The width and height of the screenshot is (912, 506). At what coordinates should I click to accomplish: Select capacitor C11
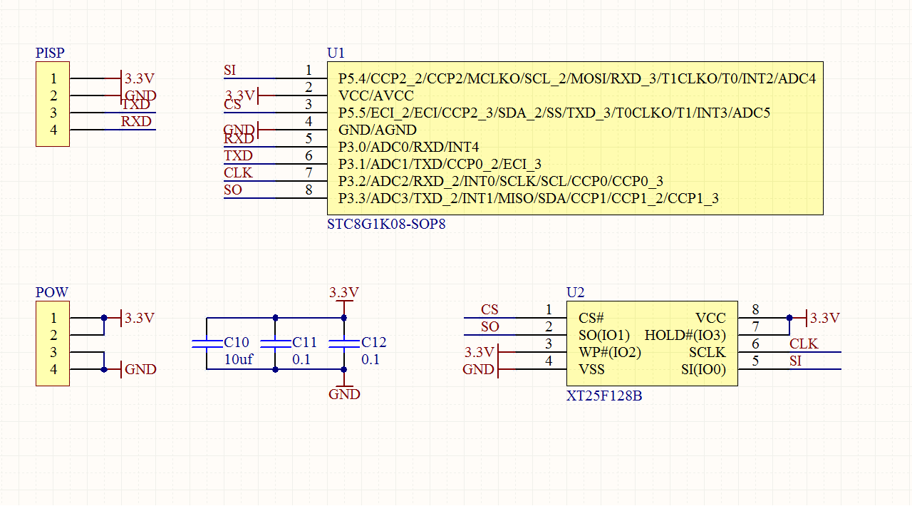[274, 344]
